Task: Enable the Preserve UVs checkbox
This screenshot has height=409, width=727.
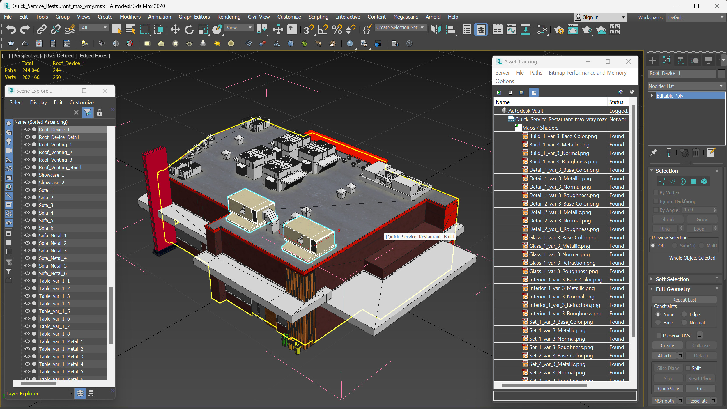Action: tap(659, 335)
